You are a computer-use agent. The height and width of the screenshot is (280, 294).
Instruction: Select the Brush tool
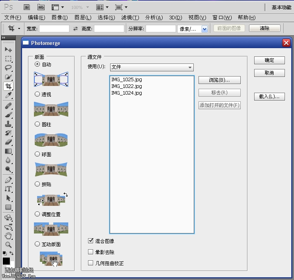click(8, 115)
